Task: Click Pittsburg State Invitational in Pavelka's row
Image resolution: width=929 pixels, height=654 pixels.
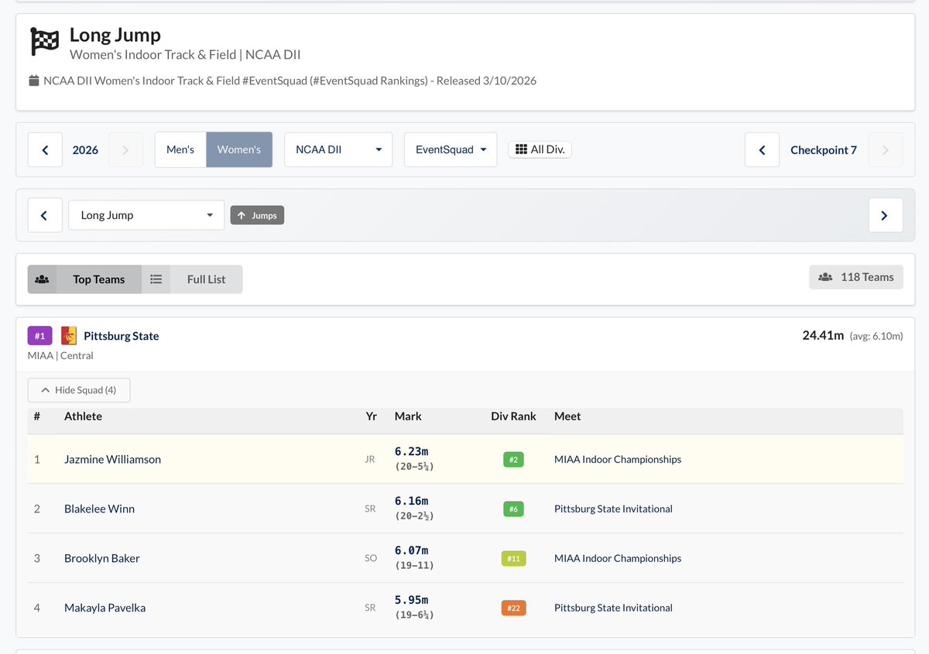Action: tap(613, 608)
